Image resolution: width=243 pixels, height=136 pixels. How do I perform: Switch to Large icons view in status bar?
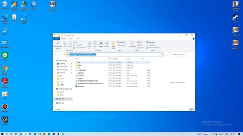[193, 109]
